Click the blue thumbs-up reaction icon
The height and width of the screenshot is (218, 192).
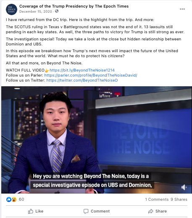[9, 199]
